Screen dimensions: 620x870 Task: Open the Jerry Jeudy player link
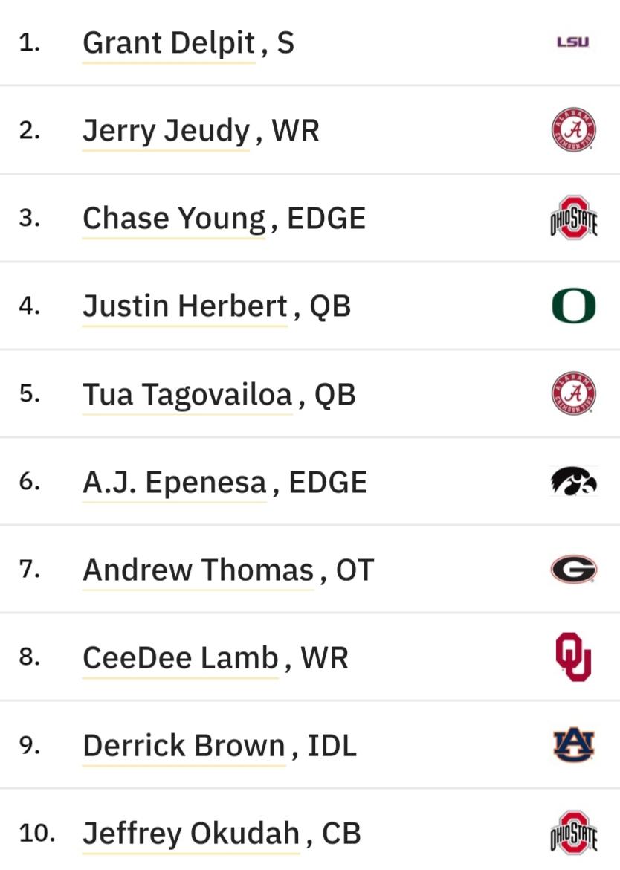click(x=166, y=131)
